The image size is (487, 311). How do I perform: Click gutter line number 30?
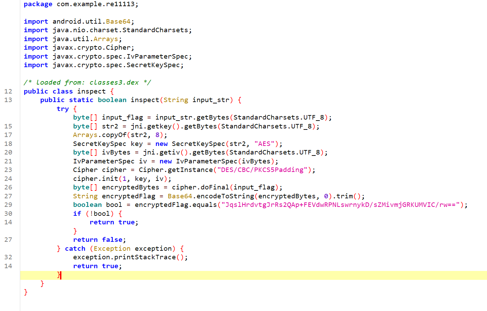tap(8, 214)
